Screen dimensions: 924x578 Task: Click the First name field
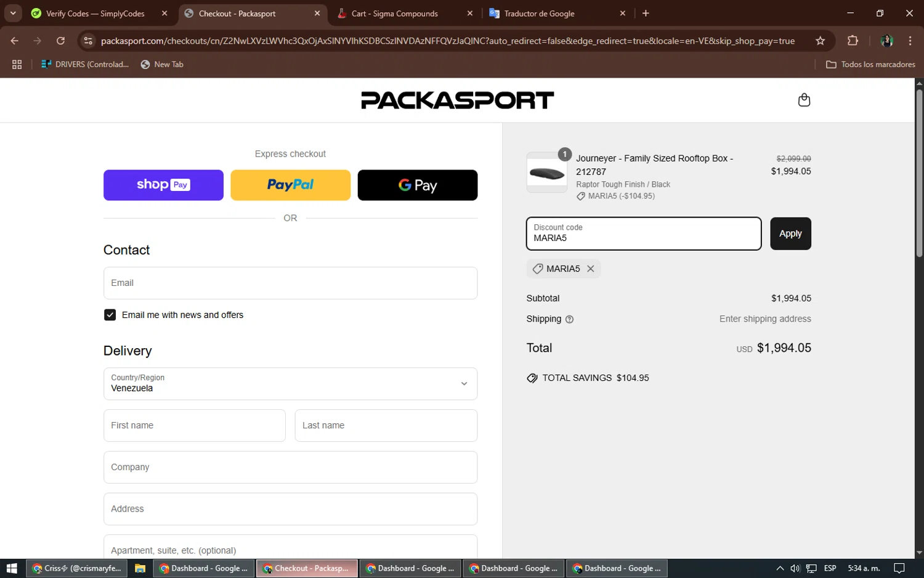point(195,425)
